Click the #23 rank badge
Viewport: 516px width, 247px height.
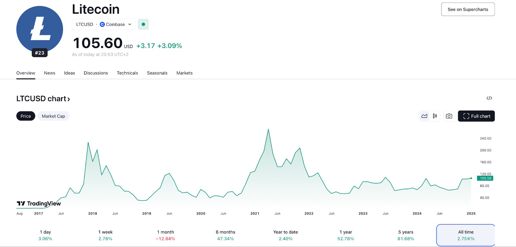(x=40, y=53)
